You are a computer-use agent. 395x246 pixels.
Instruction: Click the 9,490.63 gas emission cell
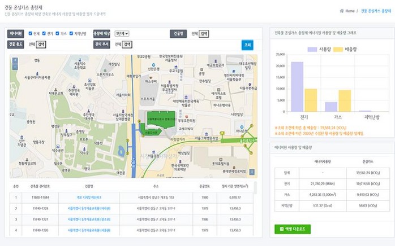[x=368, y=195]
